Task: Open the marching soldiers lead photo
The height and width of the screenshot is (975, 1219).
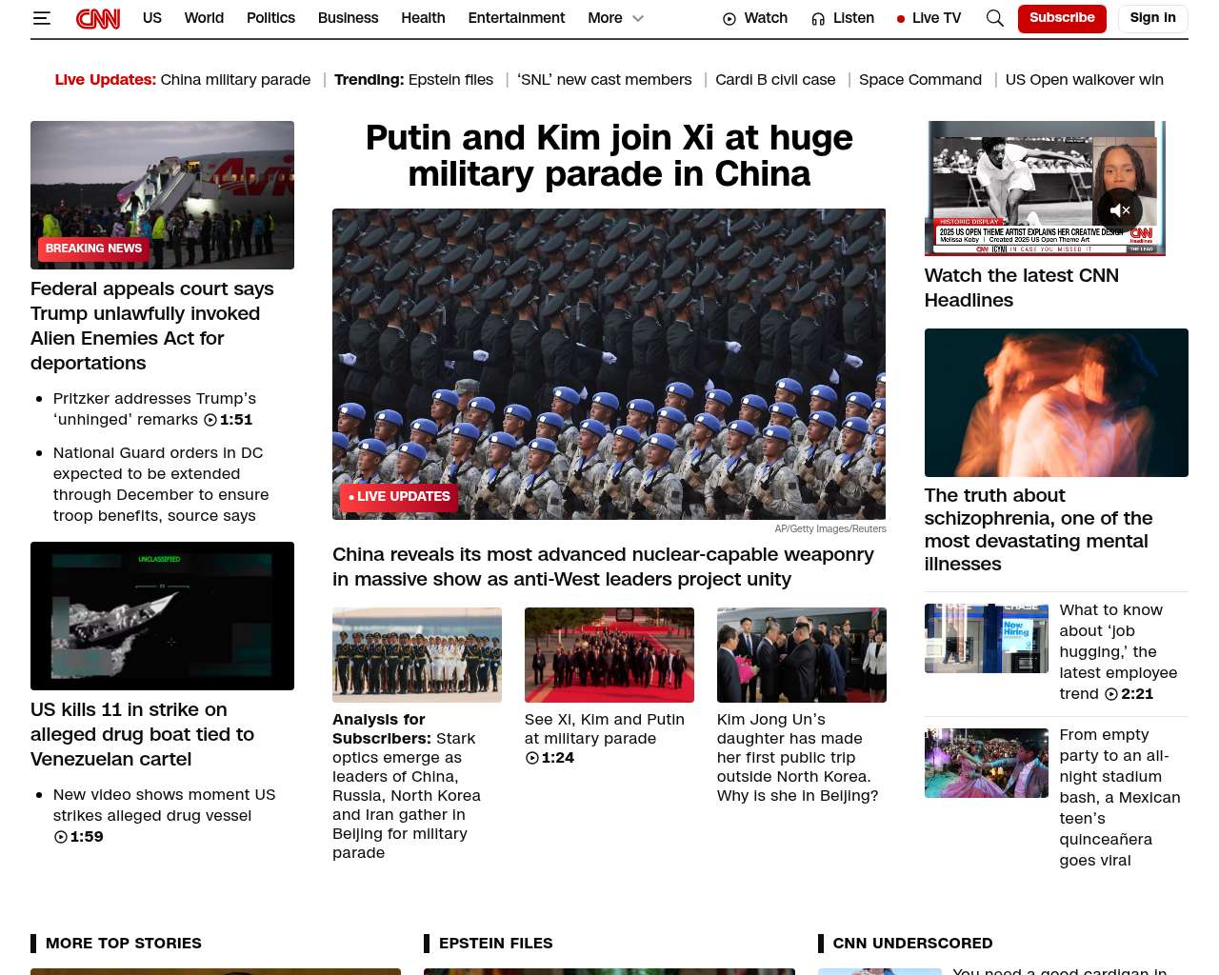Action: (x=609, y=364)
